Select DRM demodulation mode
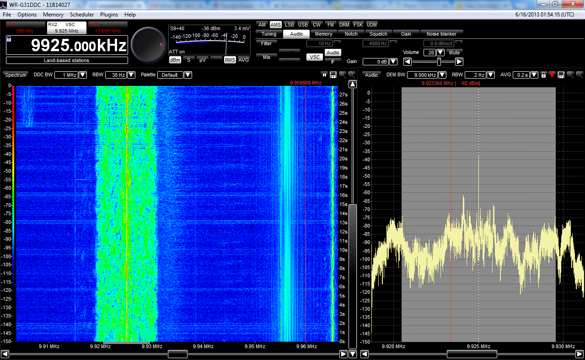Image resolution: width=585 pixels, height=360 pixels. point(344,25)
